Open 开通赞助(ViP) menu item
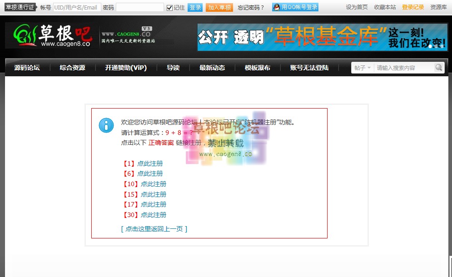This screenshot has height=277, width=452. point(126,68)
